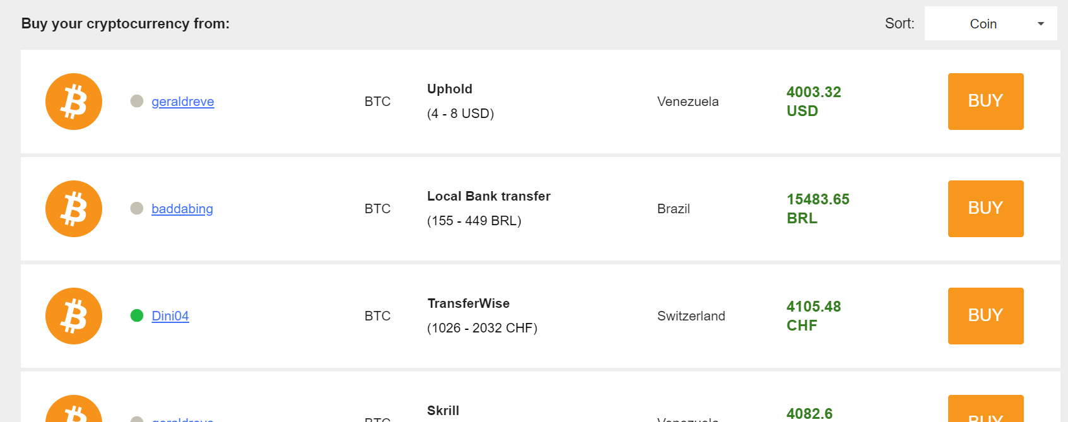Image resolution: width=1068 pixels, height=422 pixels.
Task: Click the Bitcoin logo in baddabing's listing
Action: pyautogui.click(x=74, y=209)
